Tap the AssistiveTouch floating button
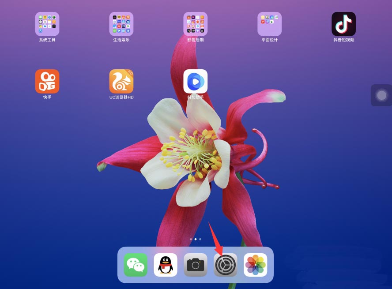Image resolution: width=392 pixels, height=289 pixels. click(381, 95)
